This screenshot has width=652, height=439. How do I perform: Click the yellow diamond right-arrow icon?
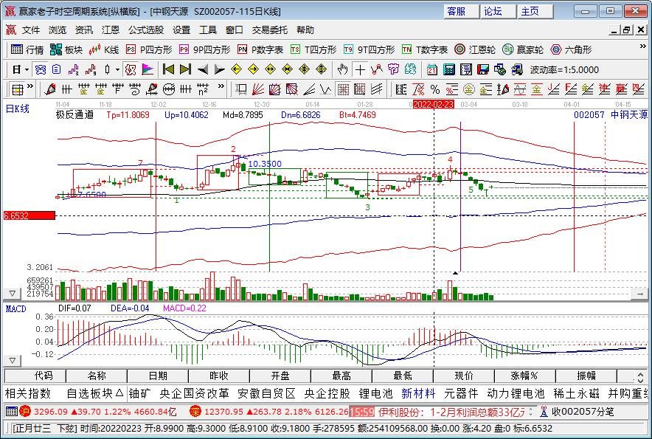[x=253, y=69]
